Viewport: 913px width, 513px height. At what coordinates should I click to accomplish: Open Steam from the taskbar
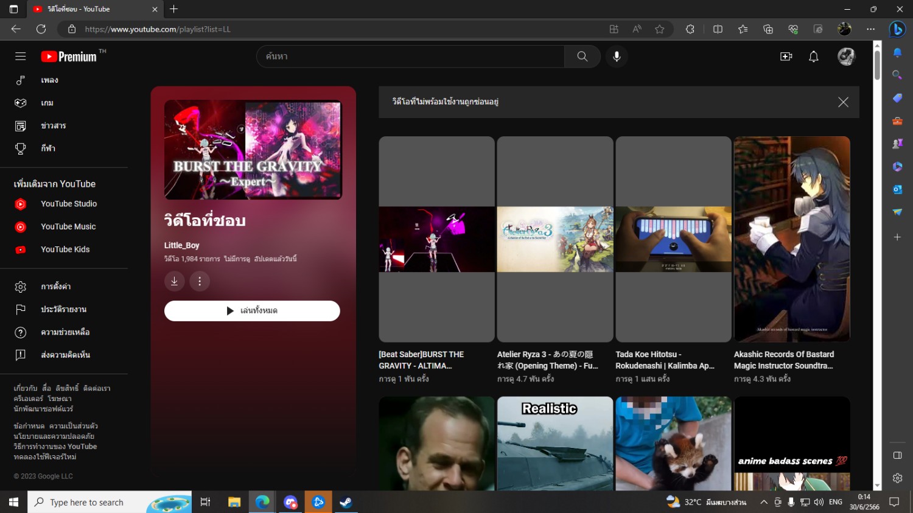pyautogui.click(x=346, y=502)
